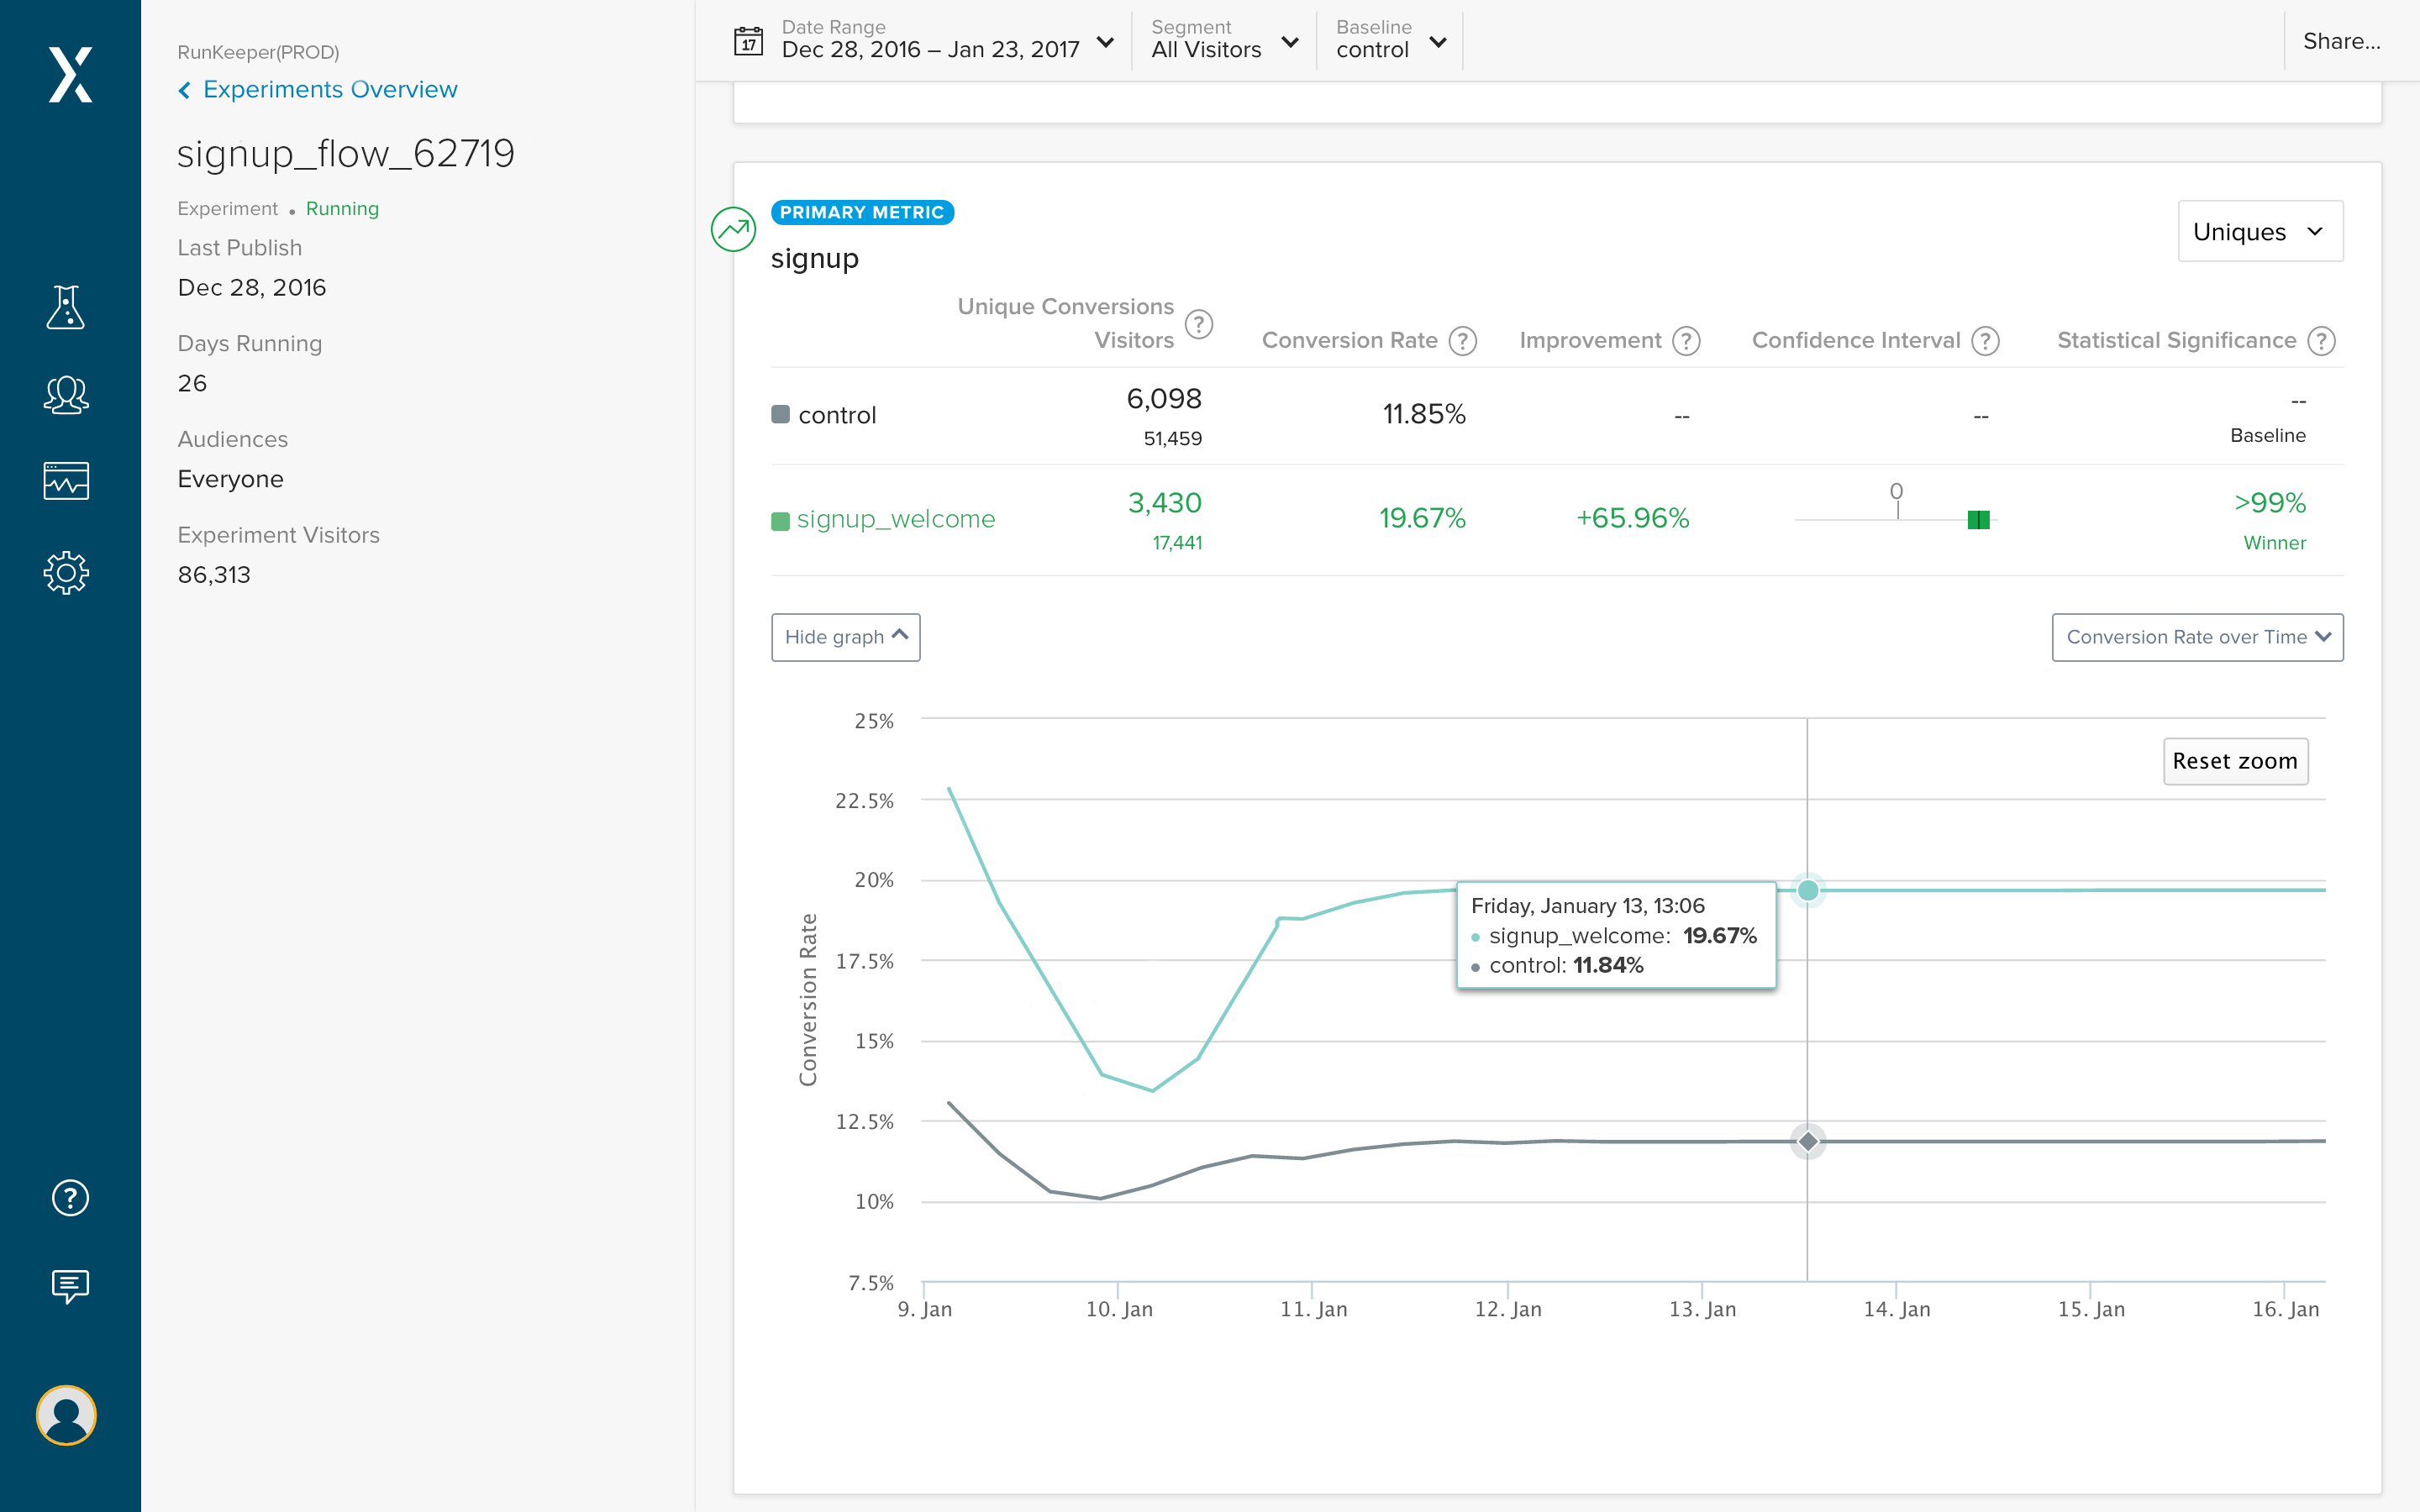The width and height of the screenshot is (2420, 1512).
Task: Click the green signup_welcome color swatch
Action: pyautogui.click(x=781, y=520)
